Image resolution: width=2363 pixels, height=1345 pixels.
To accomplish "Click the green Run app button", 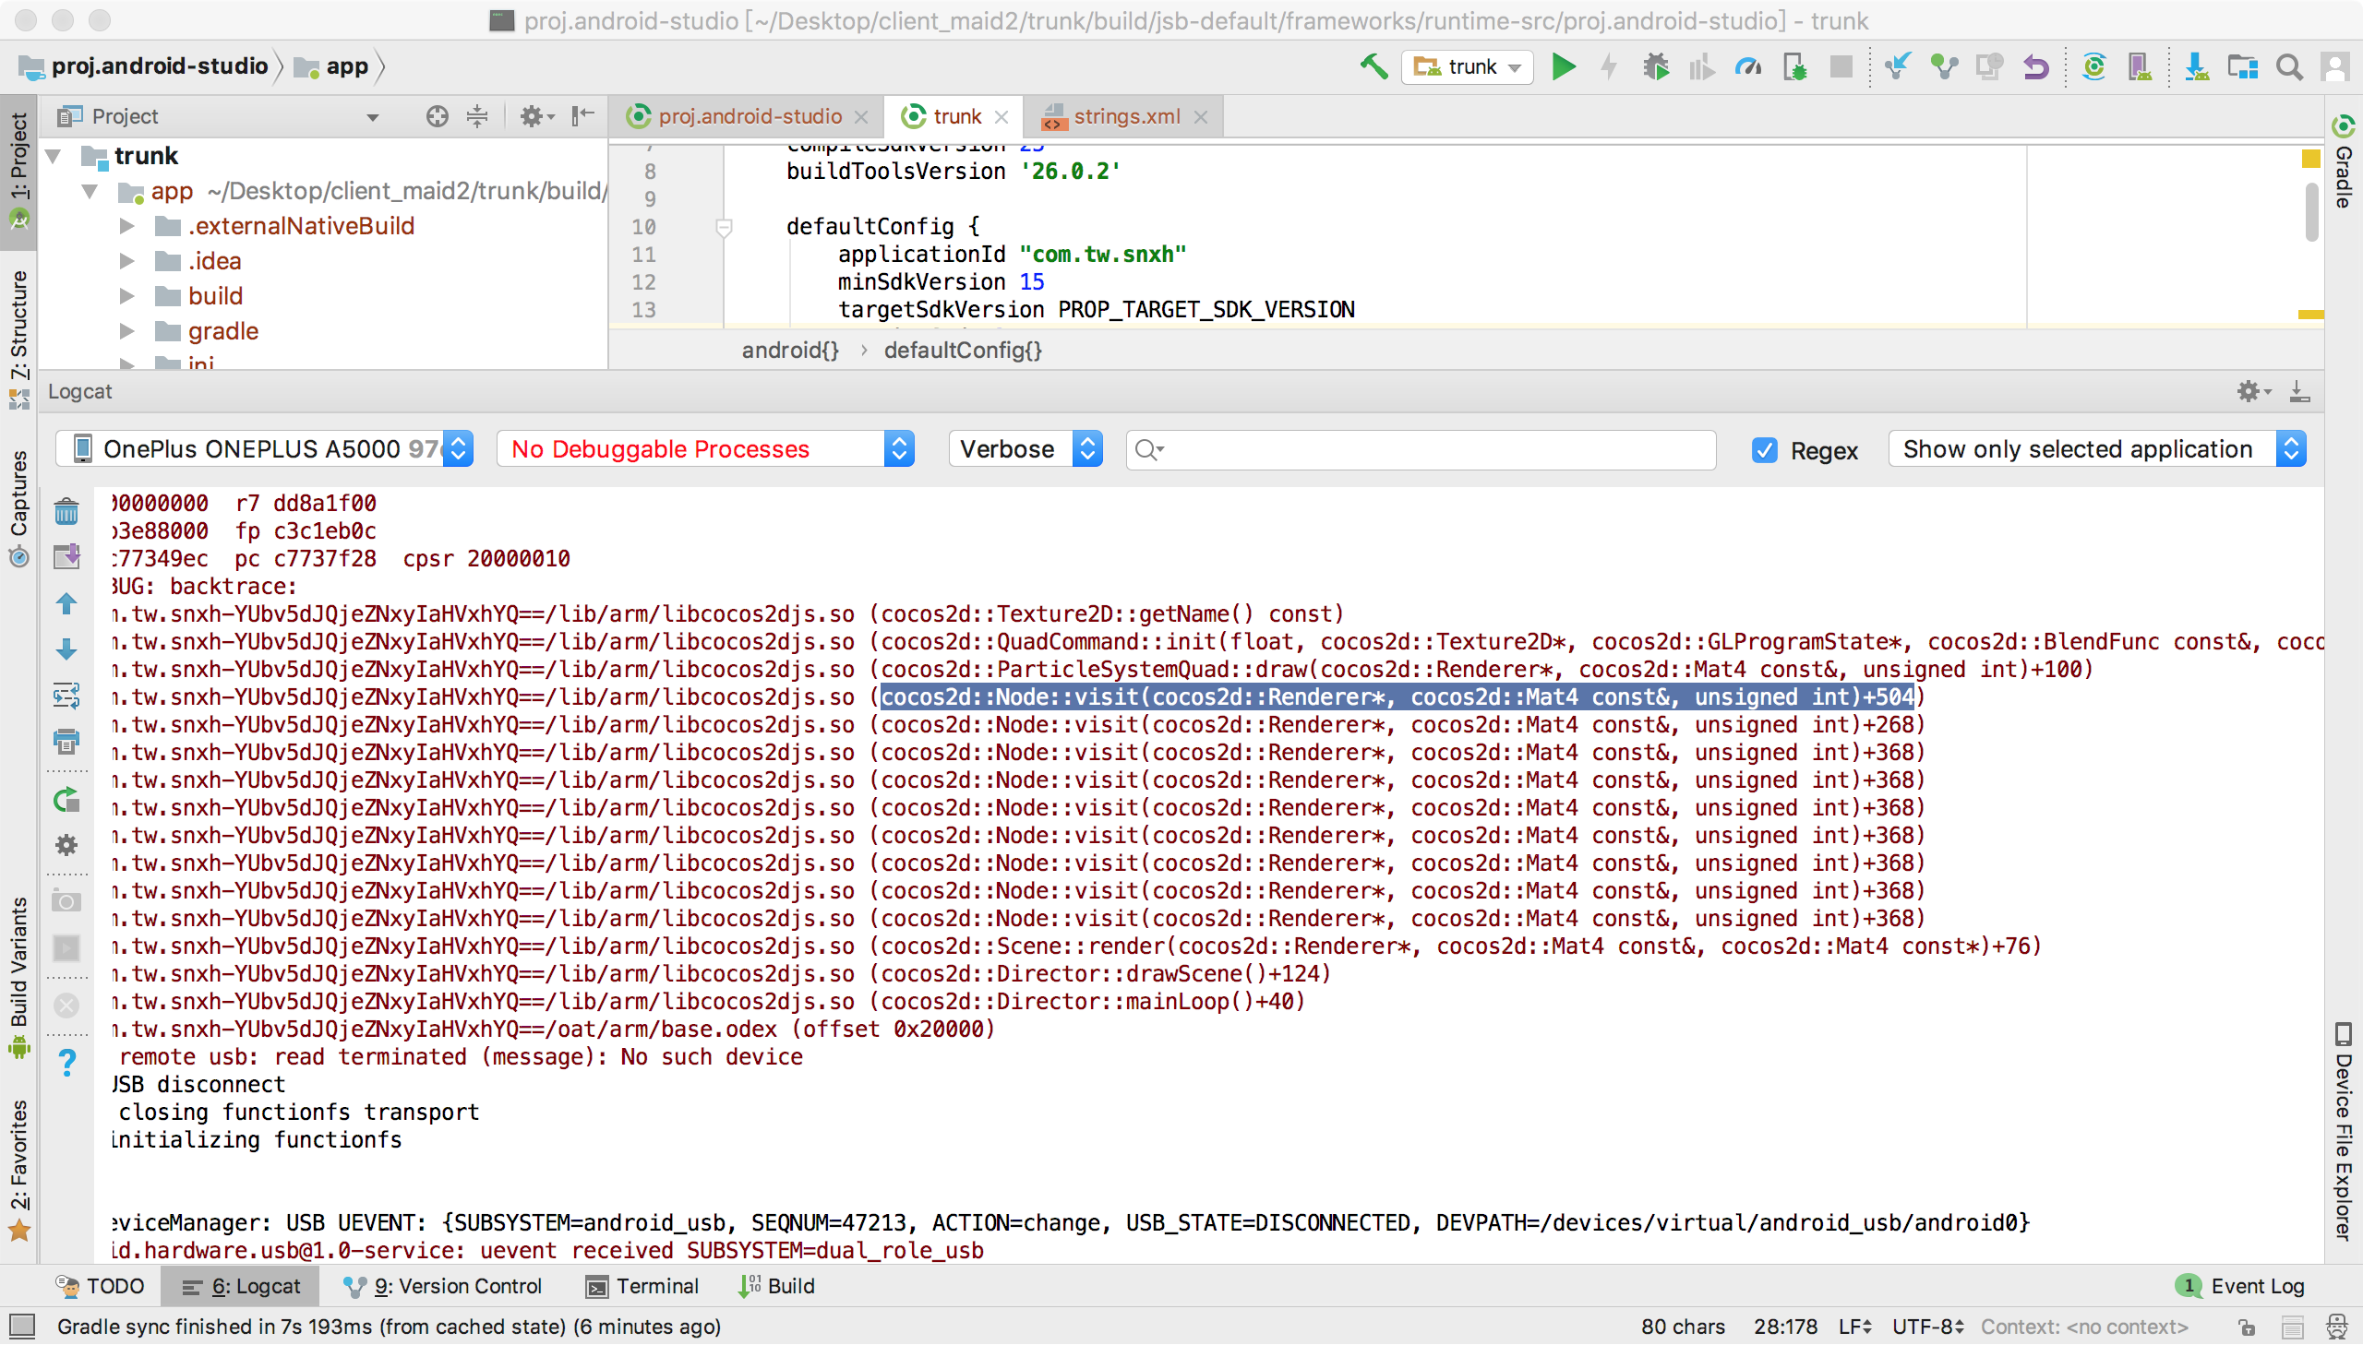I will pyautogui.click(x=1563, y=66).
